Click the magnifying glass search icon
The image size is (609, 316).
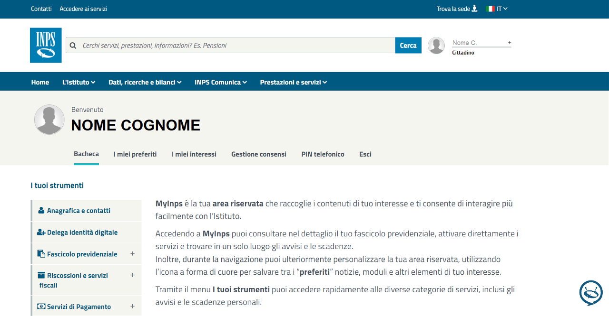73,46
